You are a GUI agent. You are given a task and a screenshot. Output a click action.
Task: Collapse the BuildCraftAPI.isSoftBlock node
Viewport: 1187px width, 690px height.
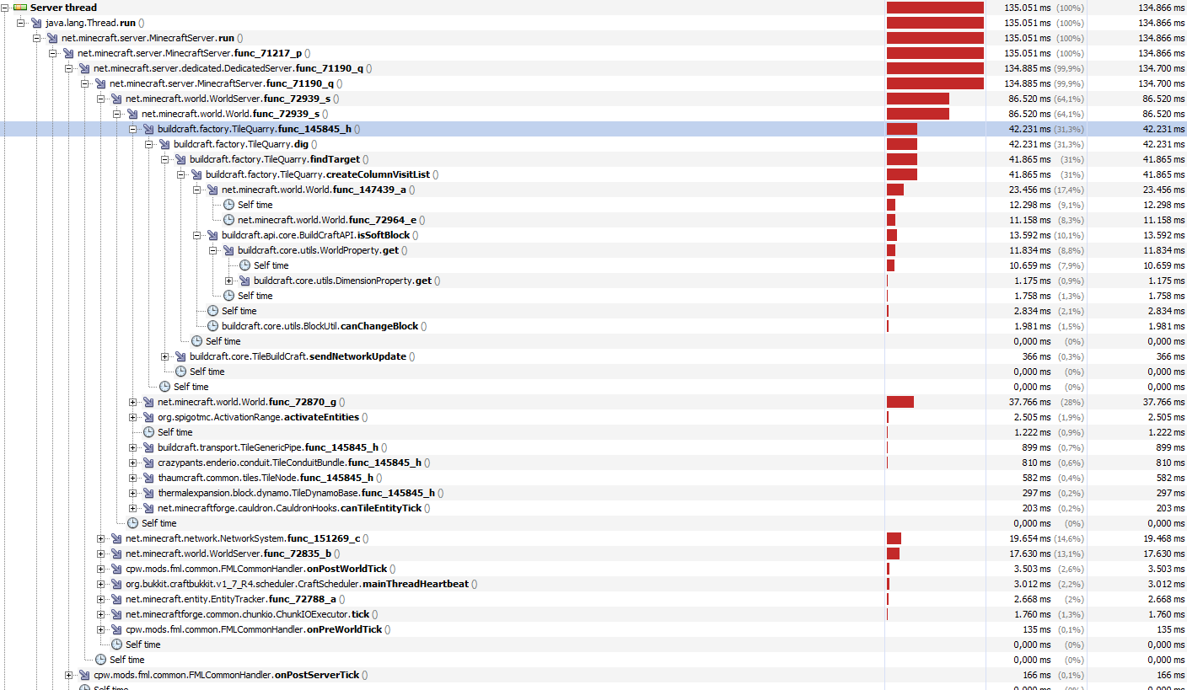tap(197, 235)
